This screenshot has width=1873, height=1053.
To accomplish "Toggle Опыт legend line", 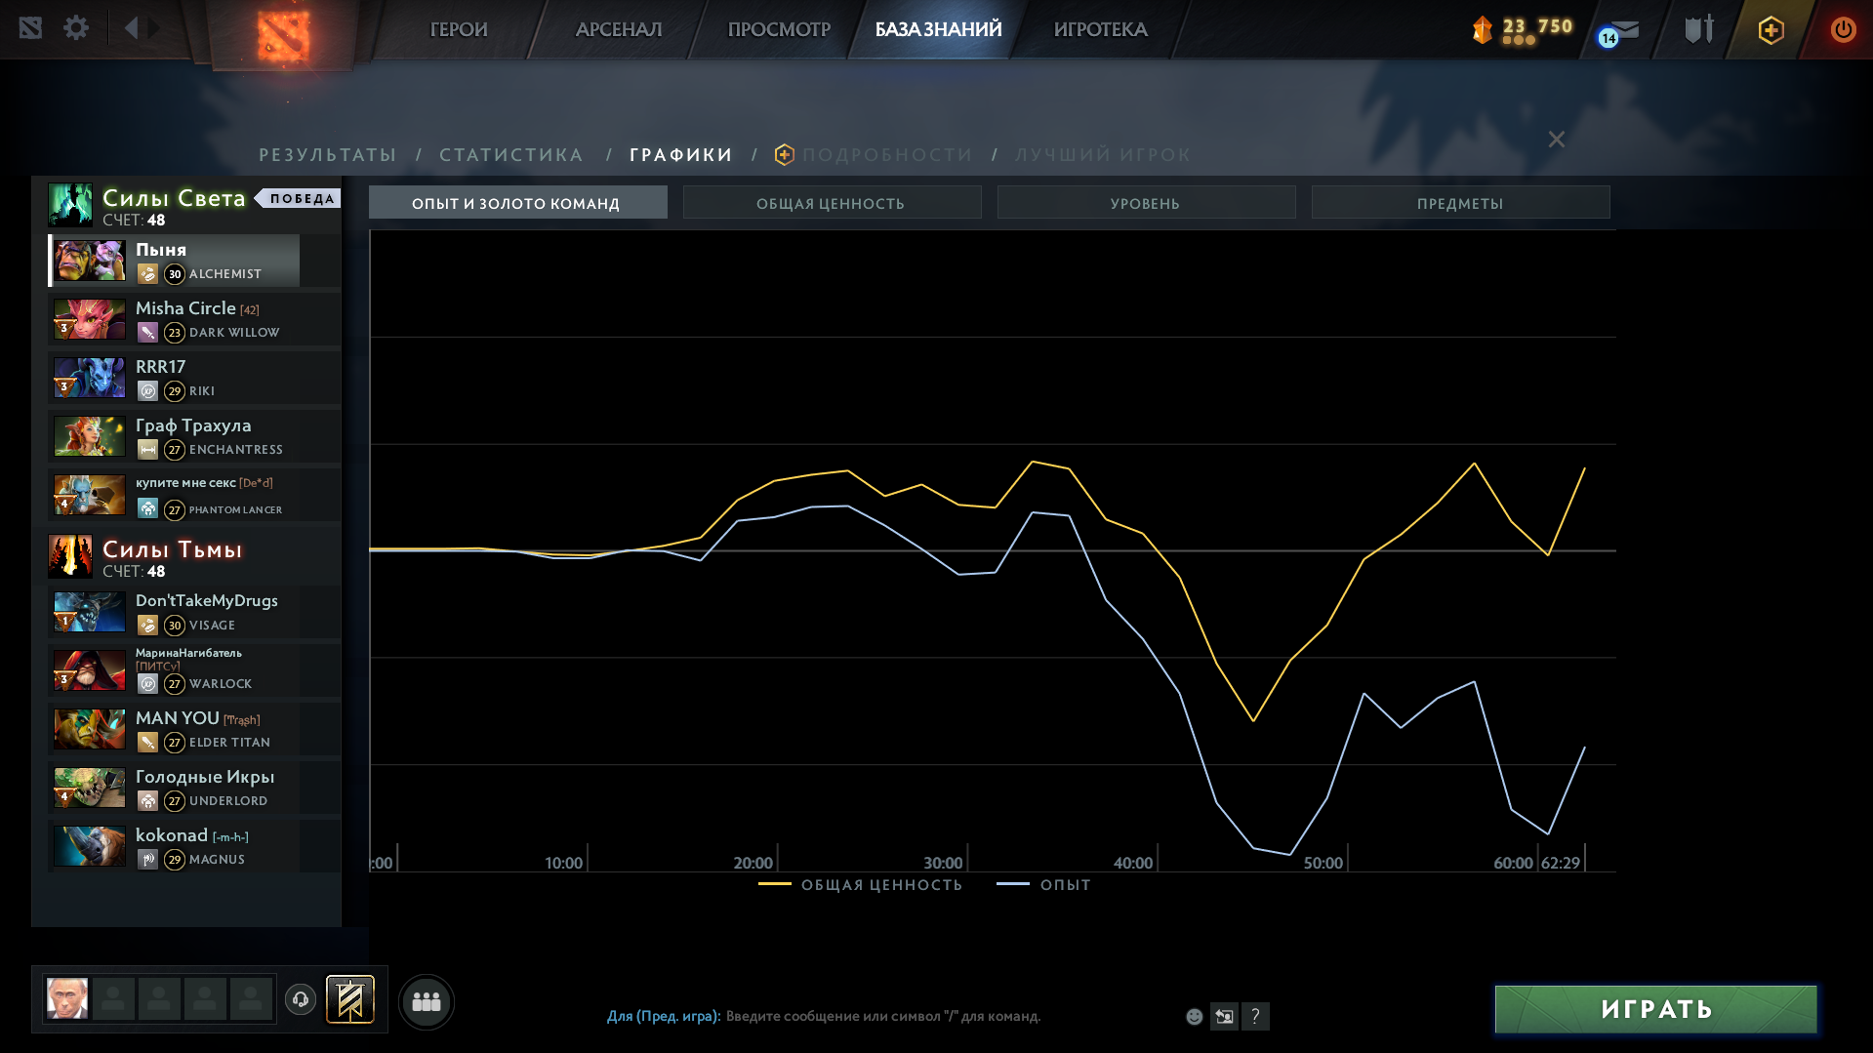I will pyautogui.click(x=1043, y=885).
